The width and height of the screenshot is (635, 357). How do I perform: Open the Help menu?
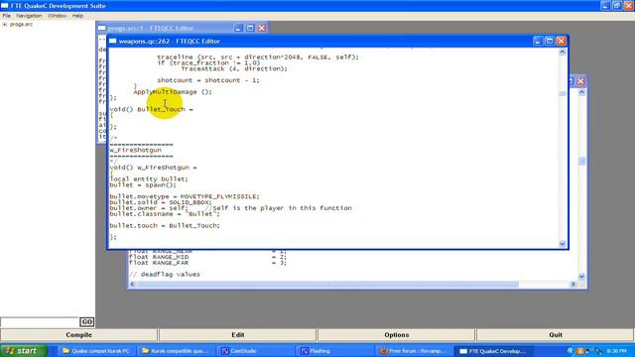pos(77,16)
